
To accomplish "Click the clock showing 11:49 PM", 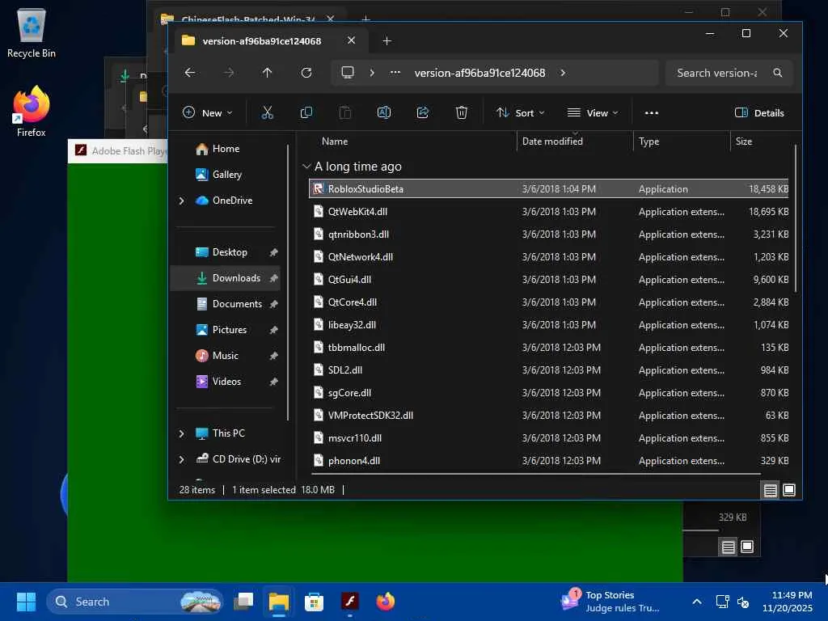I will 787,602.
